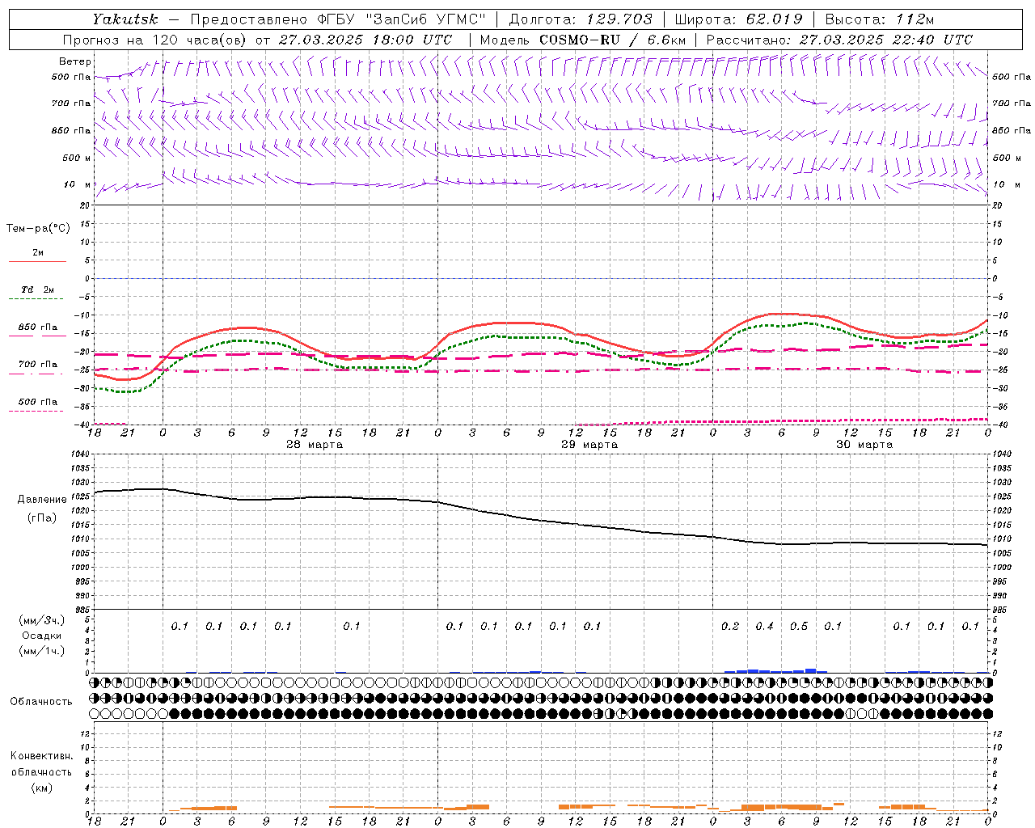Click the line sample under the 2м legend
The width and height of the screenshot is (1035, 828).
(37, 262)
